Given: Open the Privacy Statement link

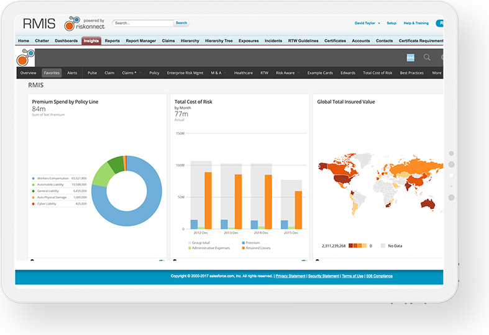Looking at the screenshot, I should click(x=290, y=276).
